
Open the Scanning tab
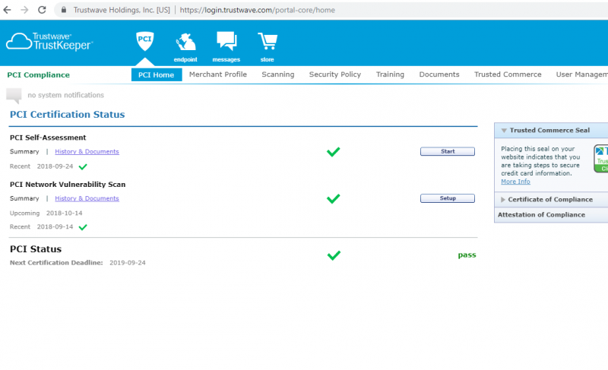[277, 74]
